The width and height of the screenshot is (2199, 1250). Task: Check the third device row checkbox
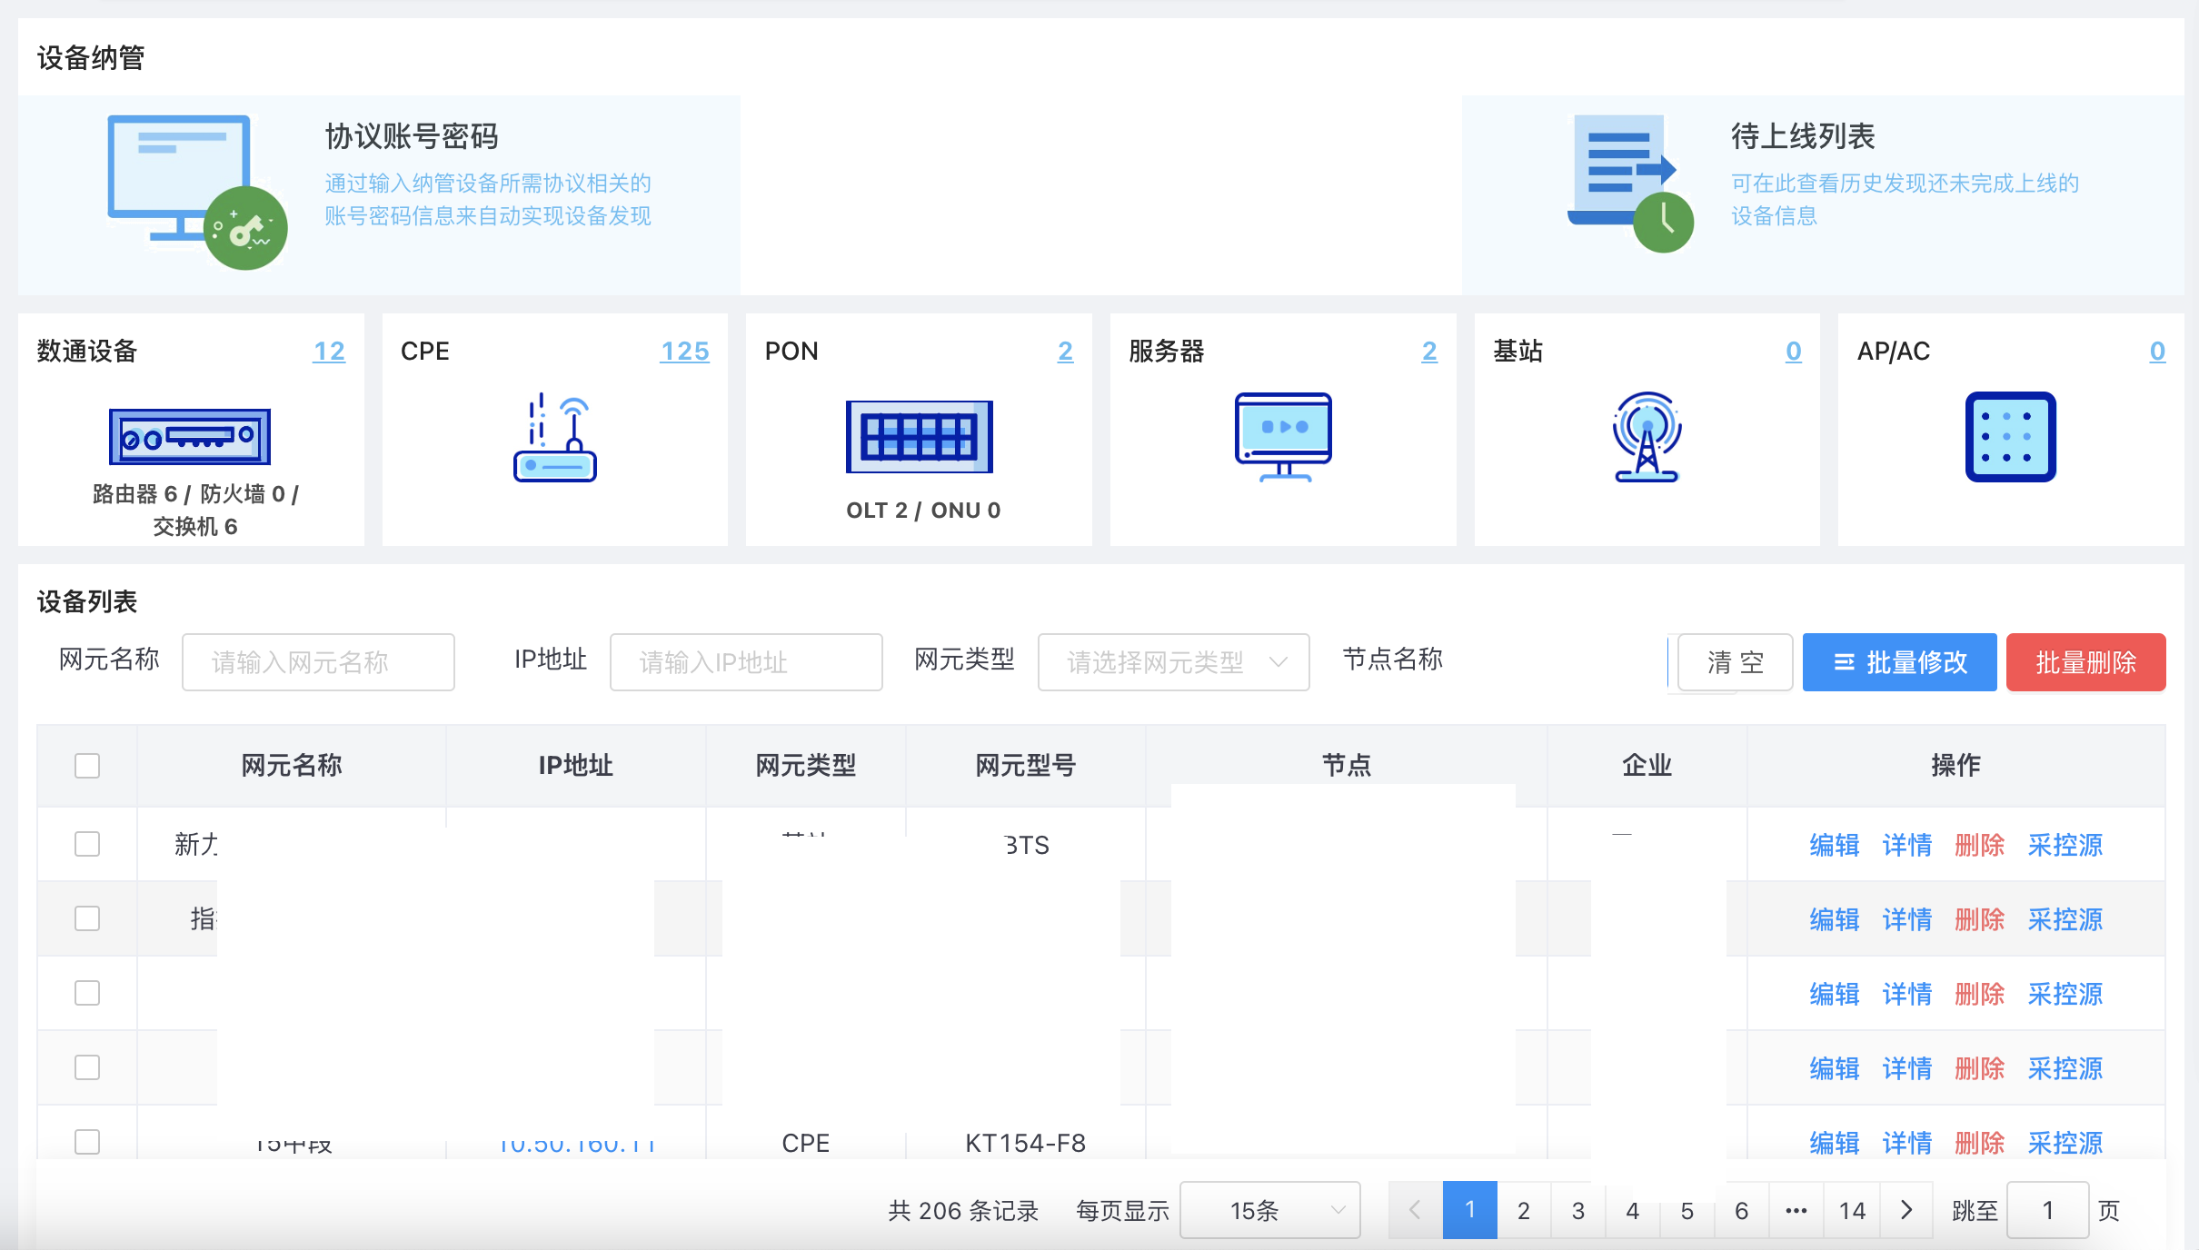87,993
